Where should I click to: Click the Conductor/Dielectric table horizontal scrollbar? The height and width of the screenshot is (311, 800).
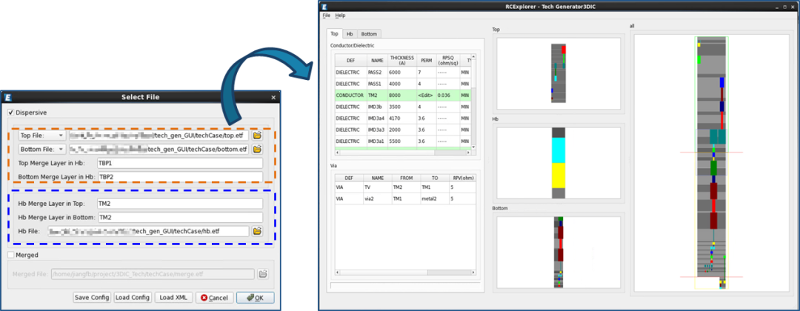[402, 153]
